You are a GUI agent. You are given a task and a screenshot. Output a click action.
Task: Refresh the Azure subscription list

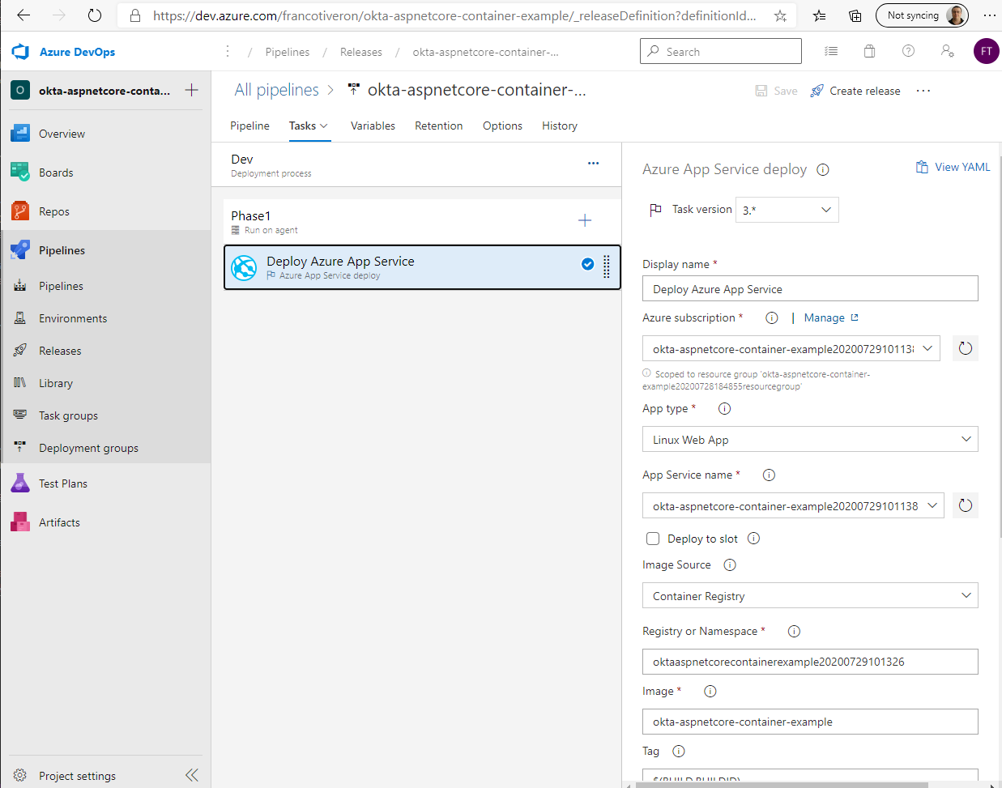coord(965,348)
